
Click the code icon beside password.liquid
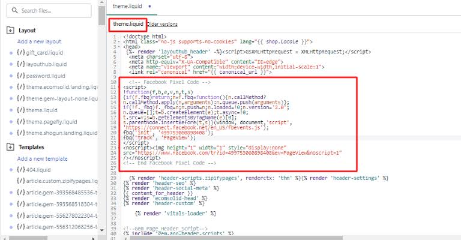click(20, 76)
